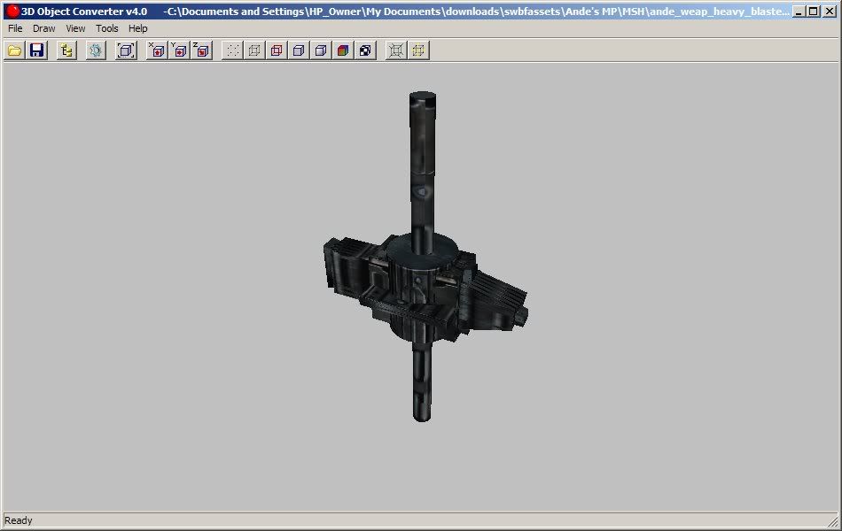842x531 pixels.
Task: Open the Draw menu
Action: [44, 28]
